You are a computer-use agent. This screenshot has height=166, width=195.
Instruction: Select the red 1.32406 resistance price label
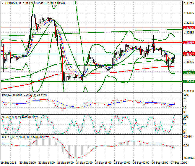point(189,28)
